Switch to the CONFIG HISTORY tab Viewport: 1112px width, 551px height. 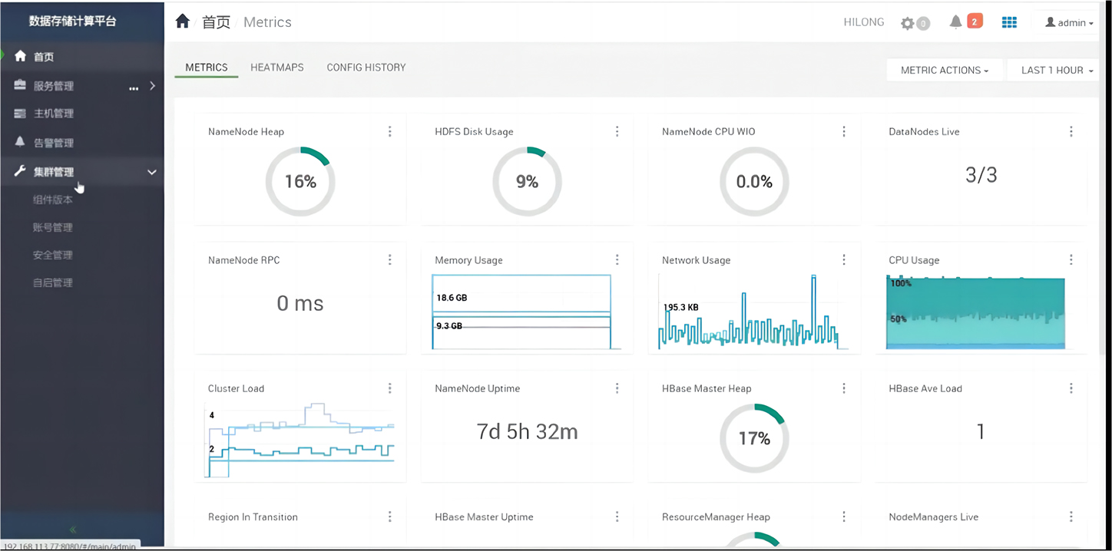366,68
